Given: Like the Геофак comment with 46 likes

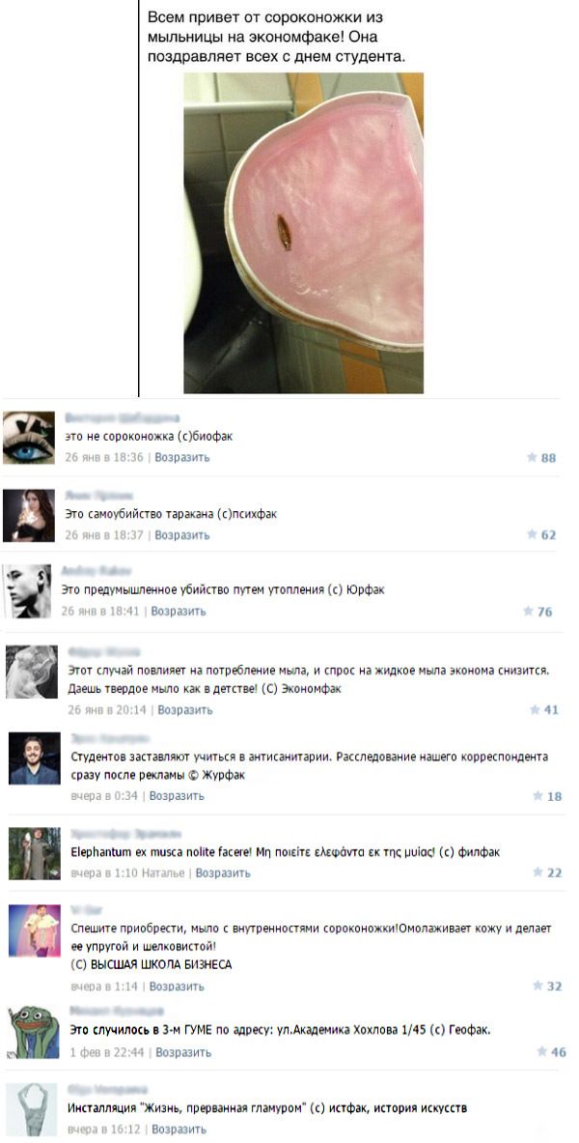Looking at the screenshot, I should pos(551,1052).
